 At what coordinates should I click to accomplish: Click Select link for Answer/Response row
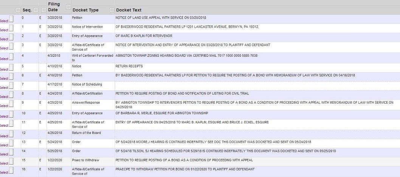coord(4,106)
